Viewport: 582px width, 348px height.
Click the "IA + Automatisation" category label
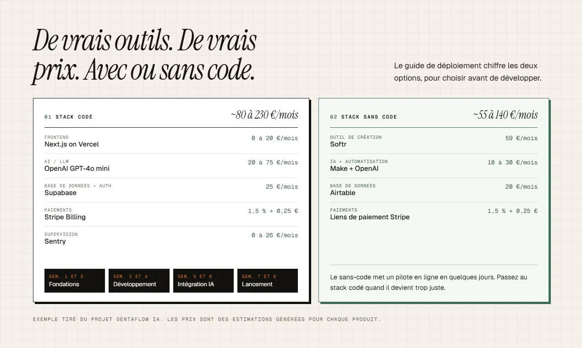coord(359,162)
